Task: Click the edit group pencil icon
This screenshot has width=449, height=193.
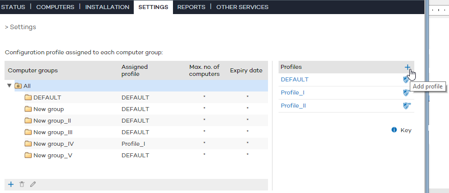Action: (33, 184)
